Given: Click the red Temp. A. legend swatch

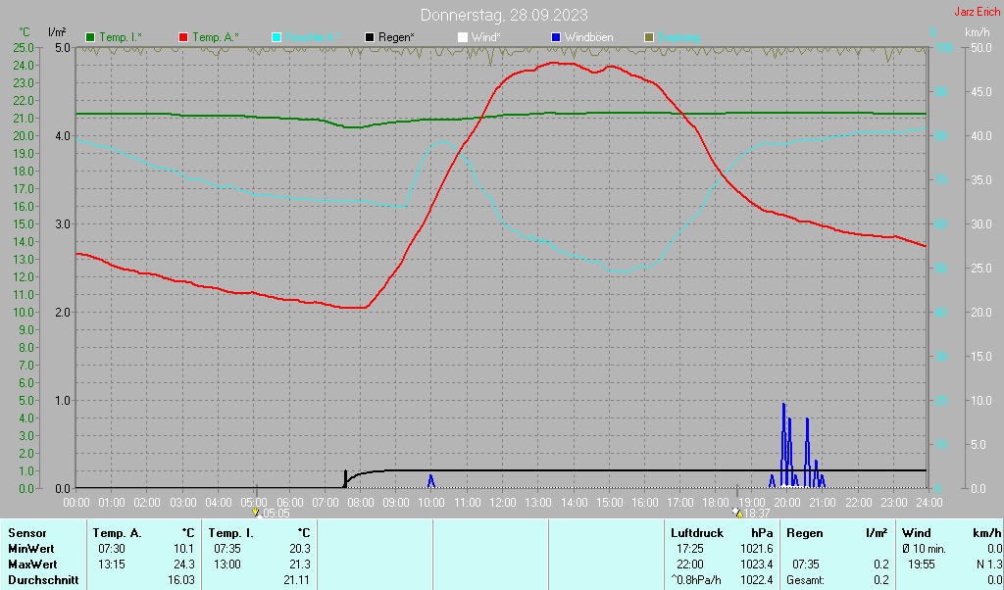Looking at the screenshot, I should [183, 38].
